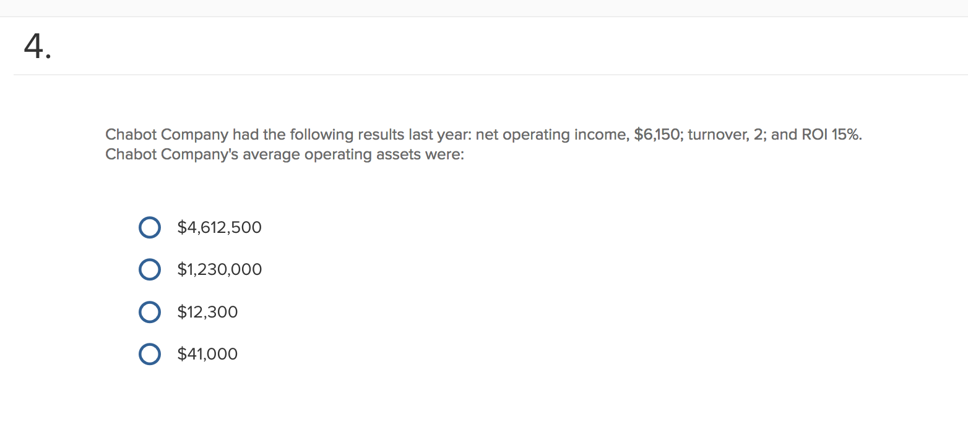Image resolution: width=968 pixels, height=425 pixels.
Task: Select the $12,300 radio button
Action: 150,312
